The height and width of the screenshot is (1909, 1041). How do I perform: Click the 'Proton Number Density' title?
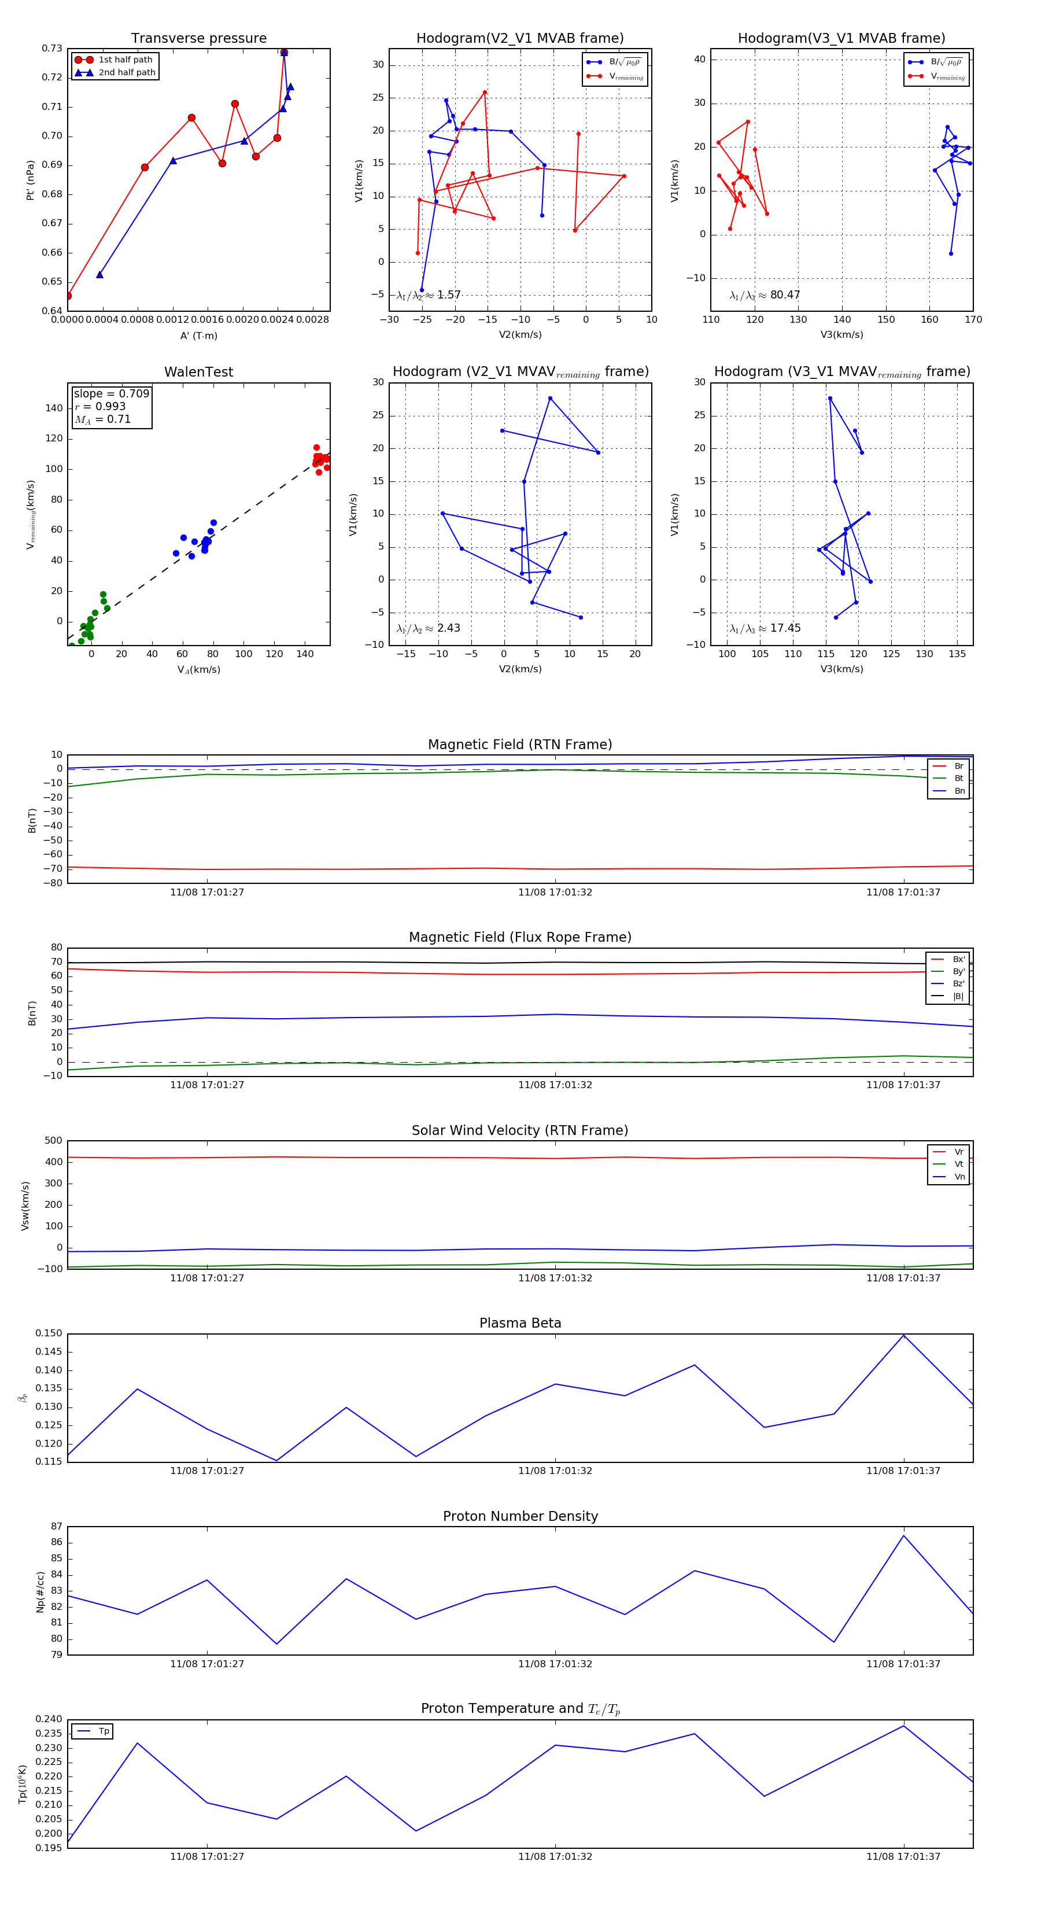tap(520, 1516)
